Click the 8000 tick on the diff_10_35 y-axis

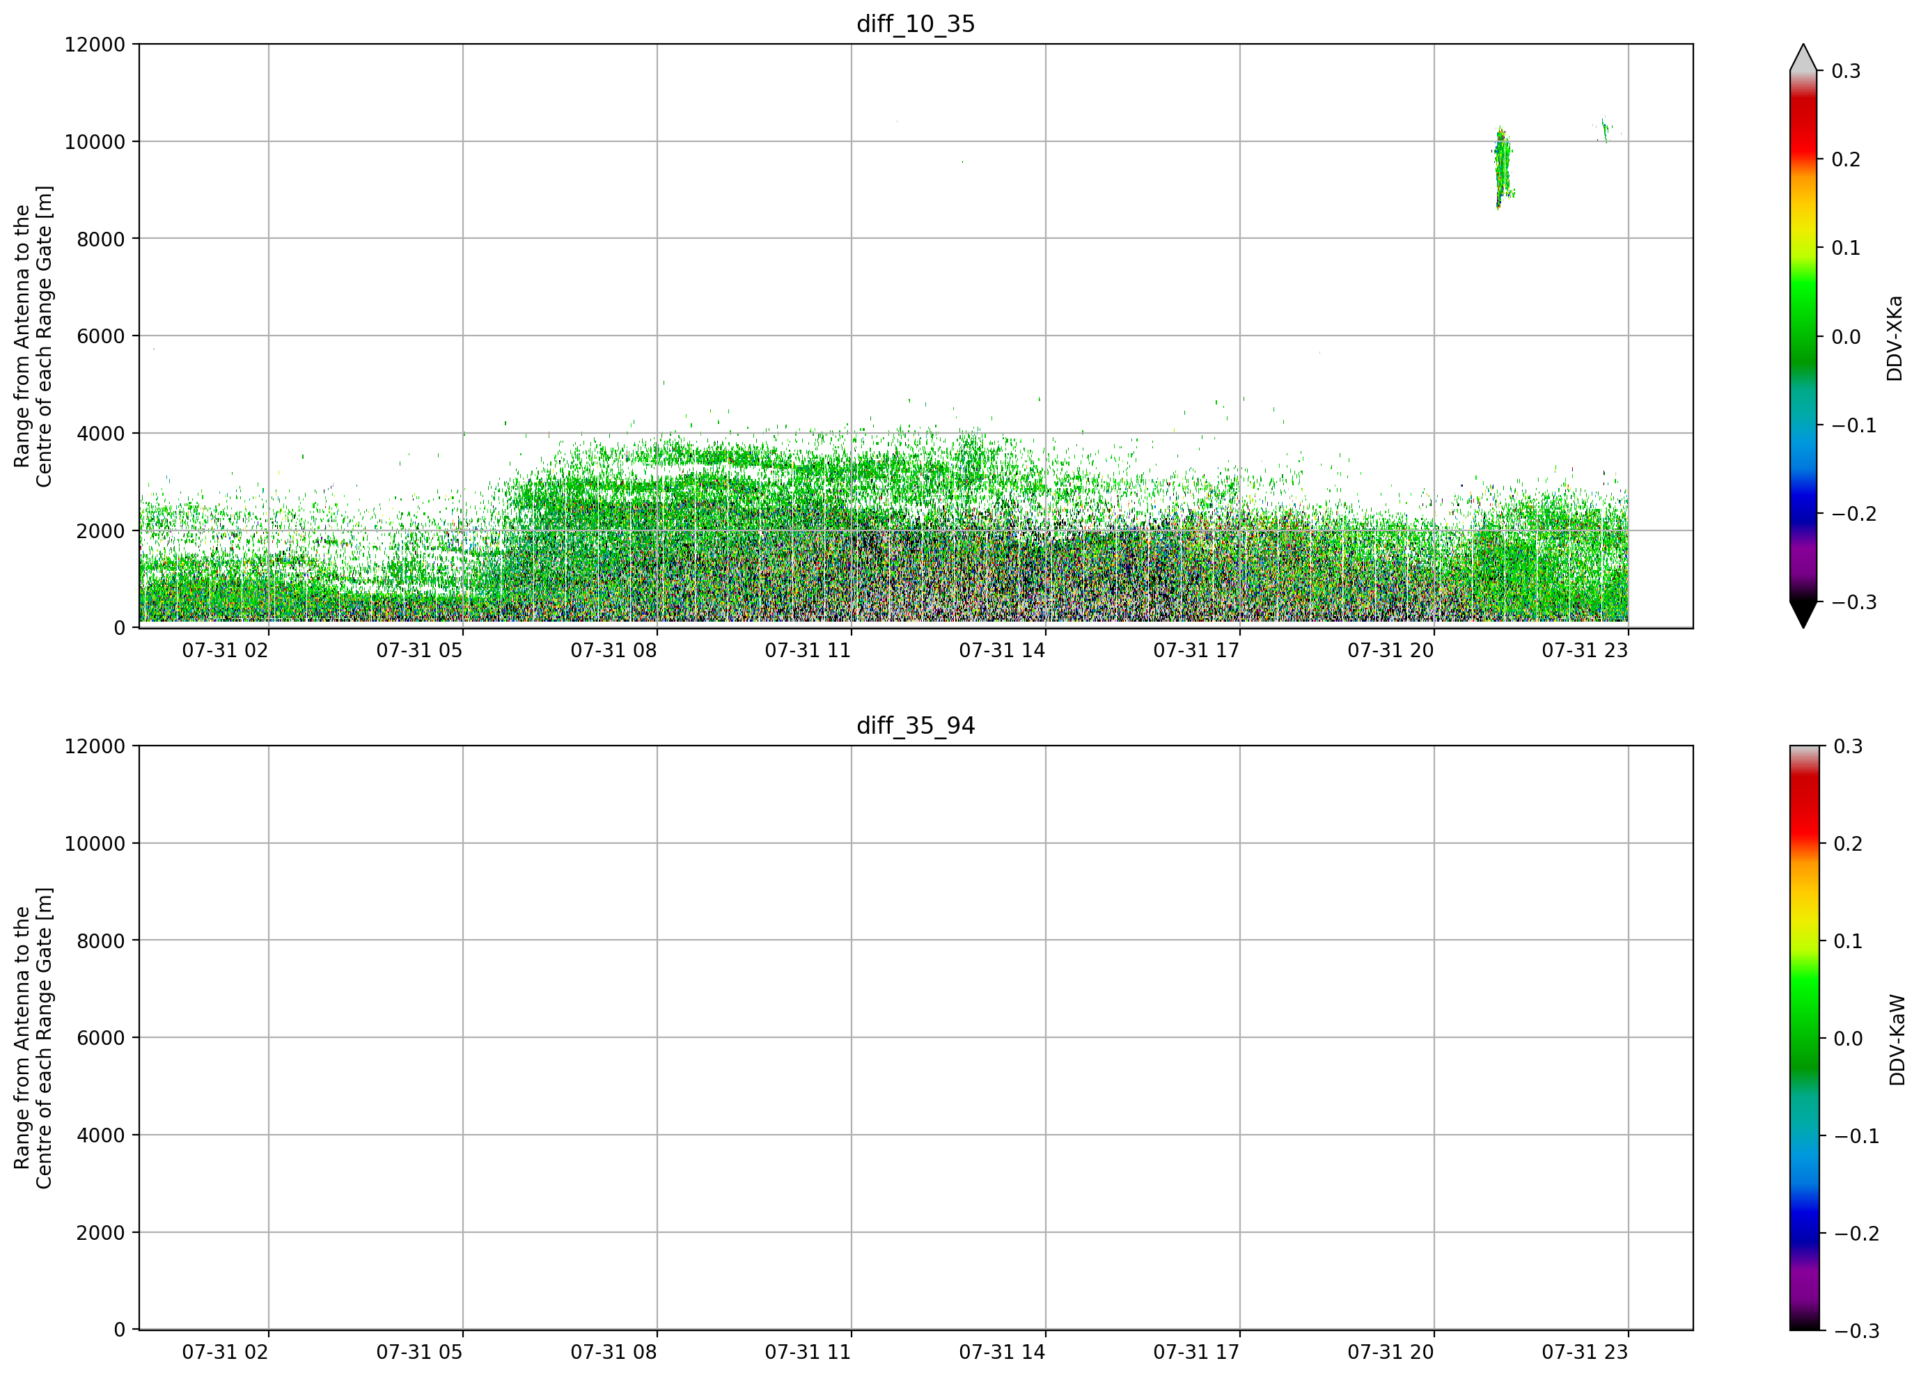click(x=101, y=239)
